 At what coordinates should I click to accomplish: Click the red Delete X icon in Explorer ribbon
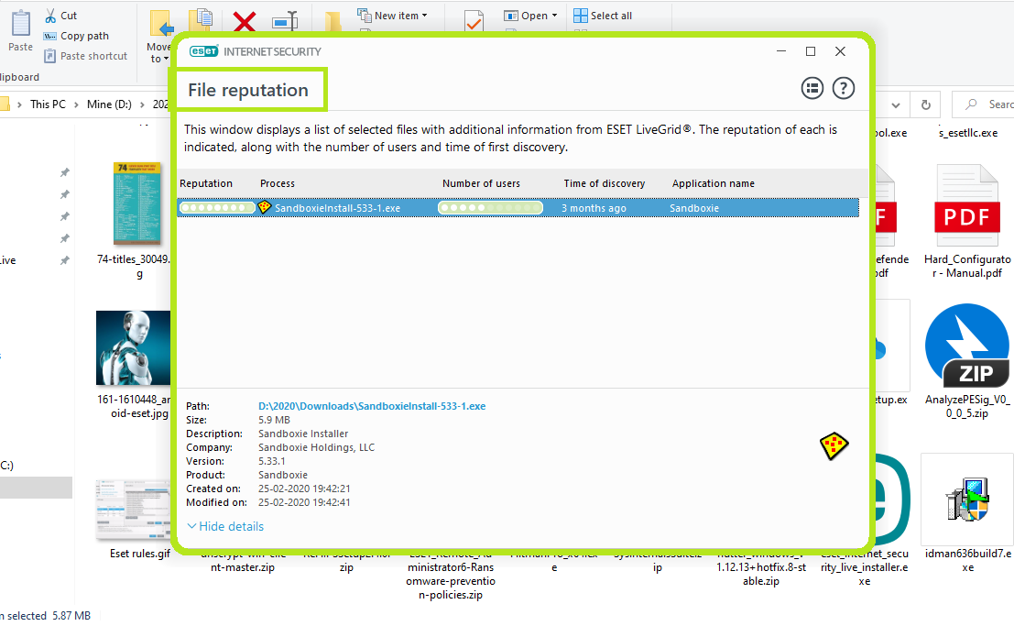244,21
